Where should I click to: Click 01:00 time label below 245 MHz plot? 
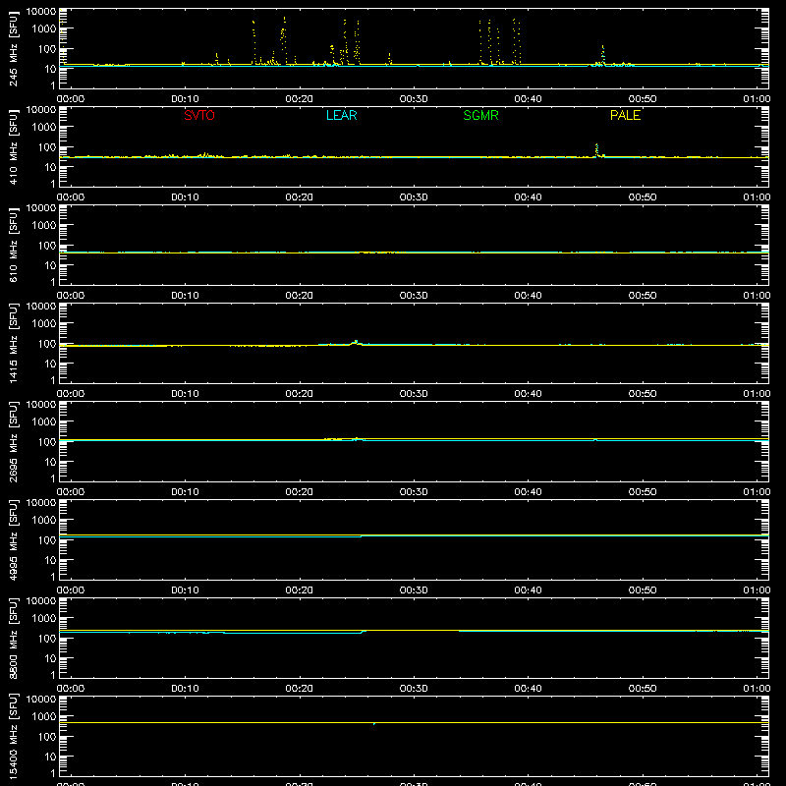pos(757,99)
